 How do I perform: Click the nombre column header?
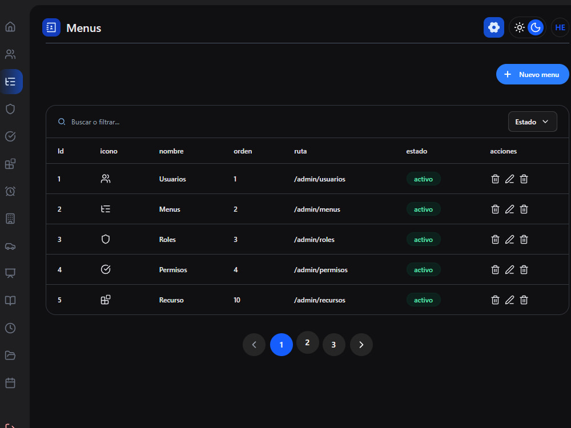tap(171, 151)
